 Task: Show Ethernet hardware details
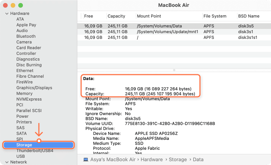pyautogui.click(x=25, y=70)
